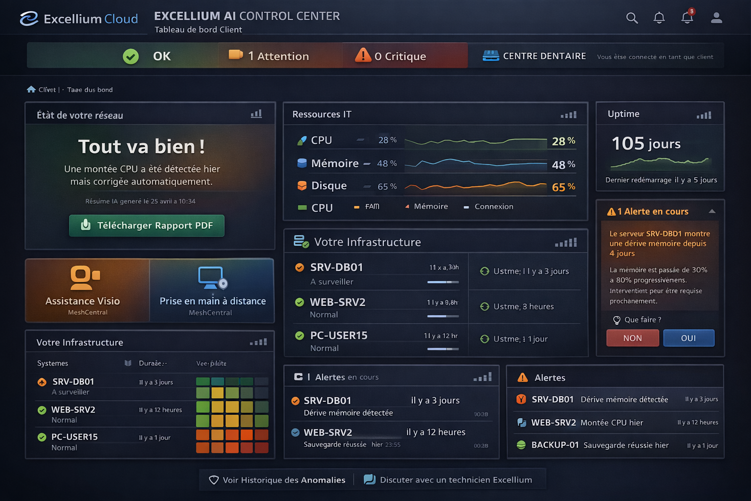Click the bar chart icon in Ressources IT

569,115
